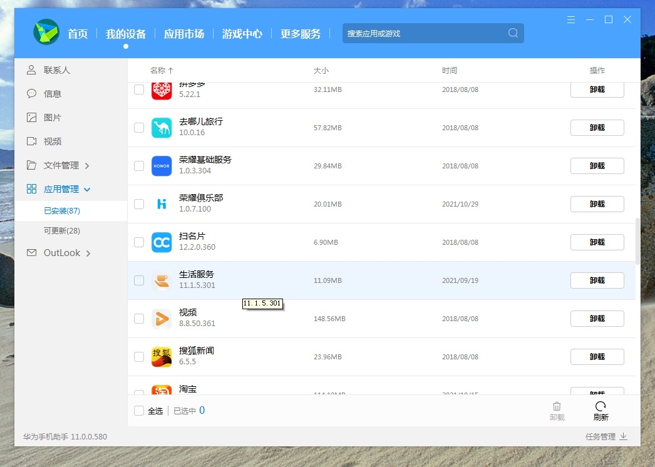The image size is (655, 467).
Task: Click the 时间 column header
Action: 450,71
